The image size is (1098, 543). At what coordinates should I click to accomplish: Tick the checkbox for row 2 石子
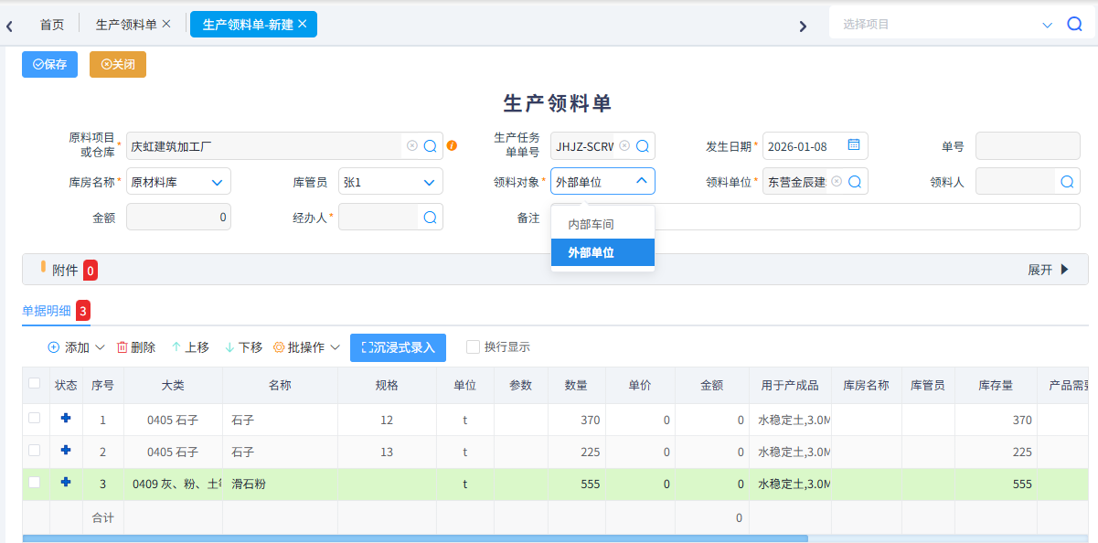[x=34, y=452]
